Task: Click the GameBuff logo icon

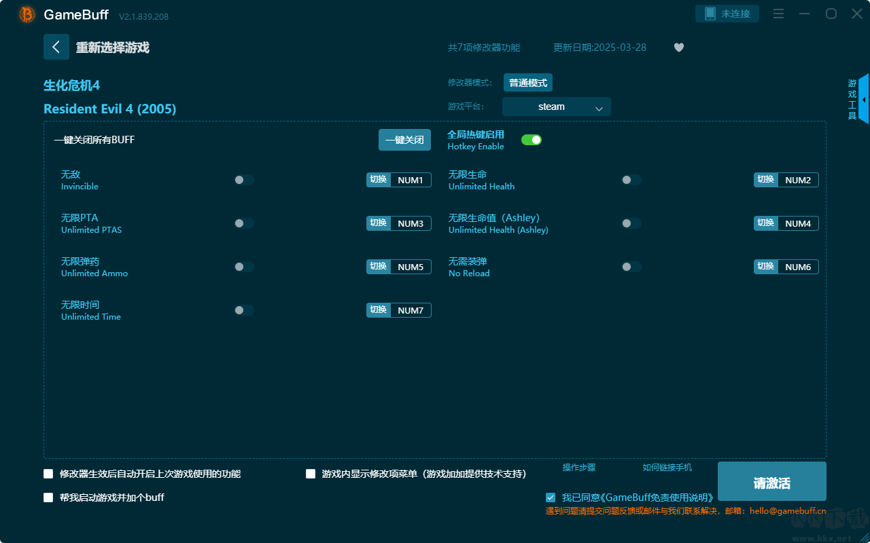Action: pos(27,14)
